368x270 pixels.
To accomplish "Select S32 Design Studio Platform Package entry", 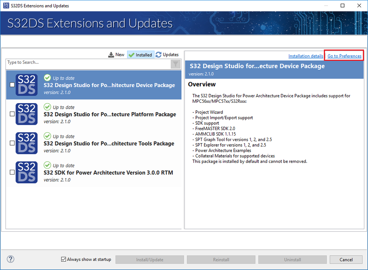I will pyautogui.click(x=94, y=114).
